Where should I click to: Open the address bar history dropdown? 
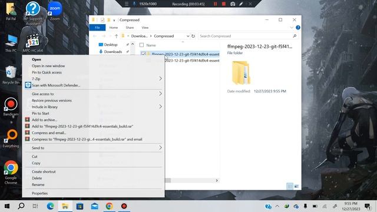(188, 36)
